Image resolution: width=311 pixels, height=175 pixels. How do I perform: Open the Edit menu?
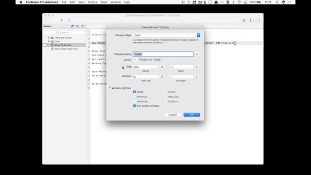point(72,2)
